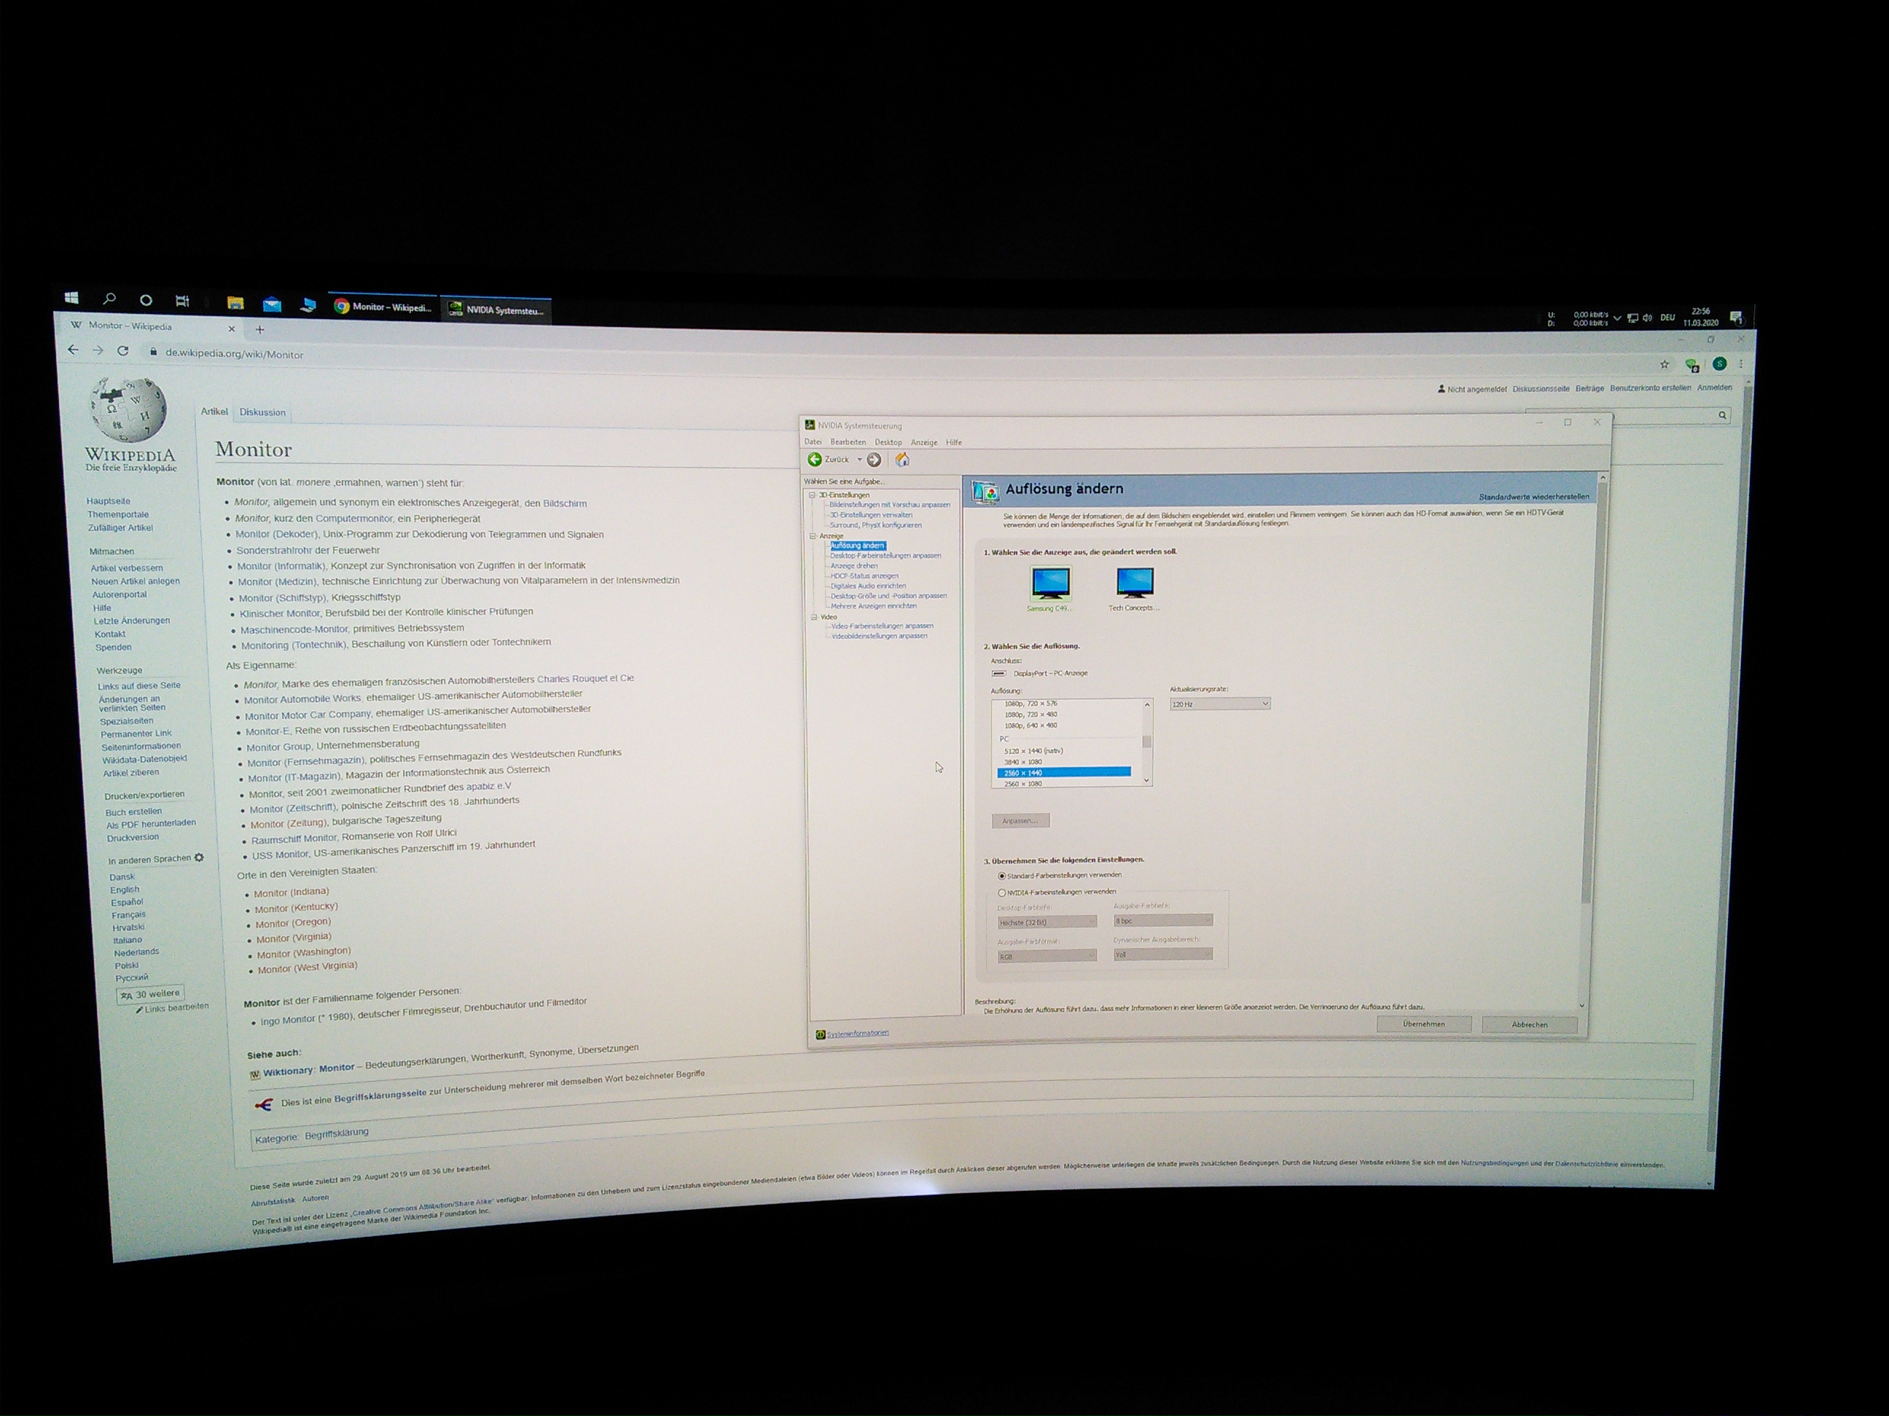
Task: Choose 5120 × 1440 (nativ) resolution
Action: [x=1033, y=751]
